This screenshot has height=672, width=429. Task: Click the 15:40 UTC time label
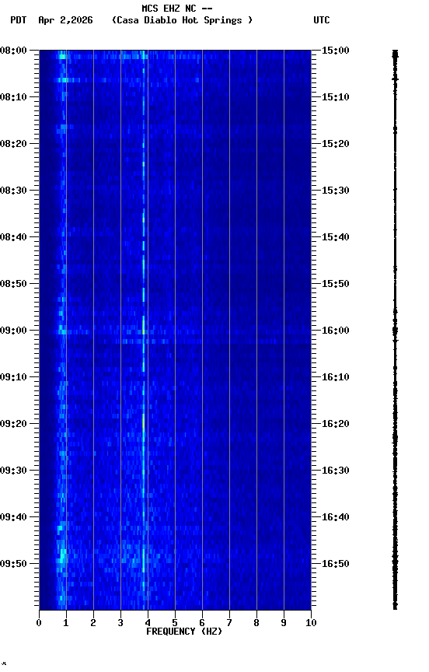pyautogui.click(x=336, y=237)
